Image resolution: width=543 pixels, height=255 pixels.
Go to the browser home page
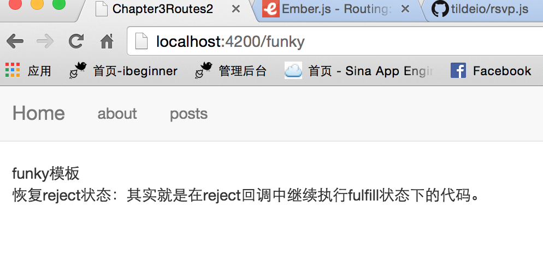[107, 42]
